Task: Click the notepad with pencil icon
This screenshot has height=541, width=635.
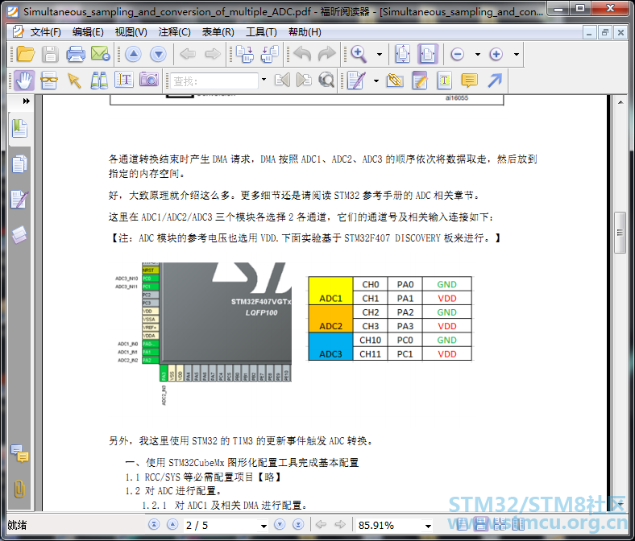Action: [x=420, y=81]
